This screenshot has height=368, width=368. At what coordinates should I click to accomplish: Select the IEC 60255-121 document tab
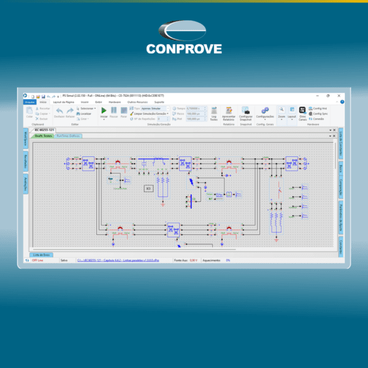pyautogui.click(x=44, y=130)
